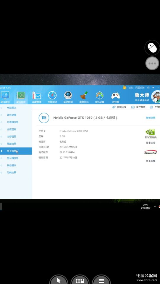Click the driver version 22.21.13.8494 value
The width and height of the screenshot is (160, 284).
pos(67,152)
